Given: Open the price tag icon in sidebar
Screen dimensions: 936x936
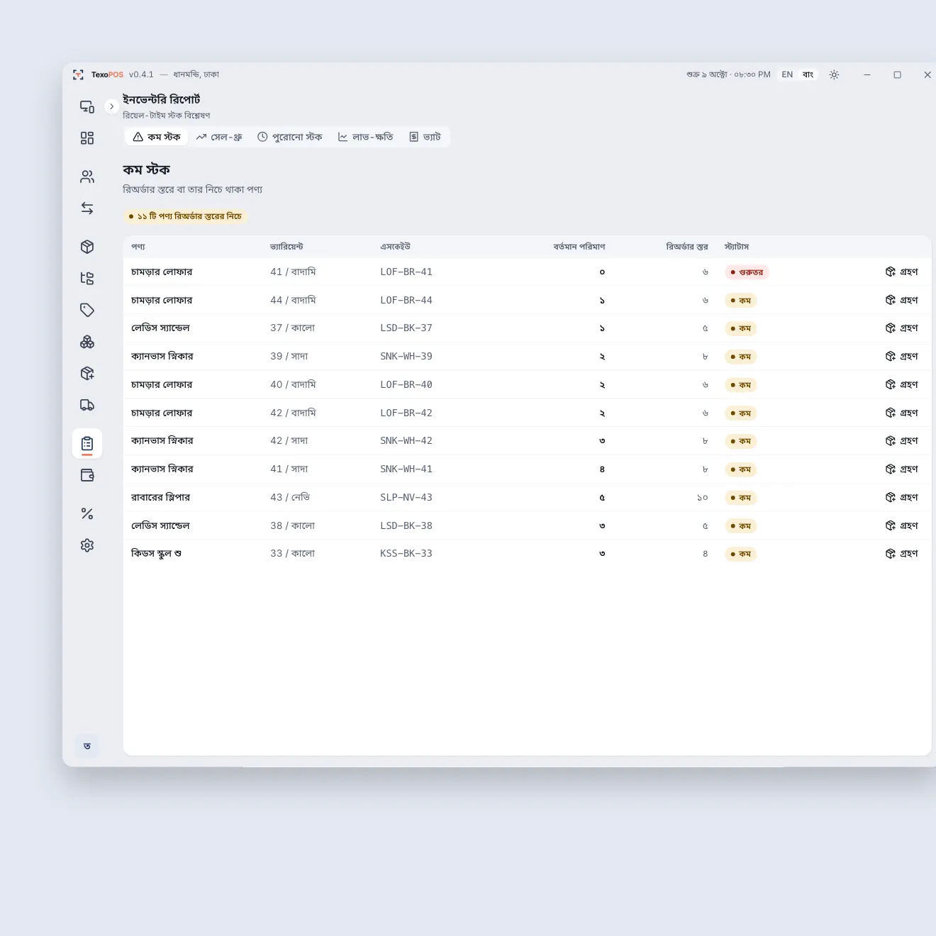Looking at the screenshot, I should 87,310.
